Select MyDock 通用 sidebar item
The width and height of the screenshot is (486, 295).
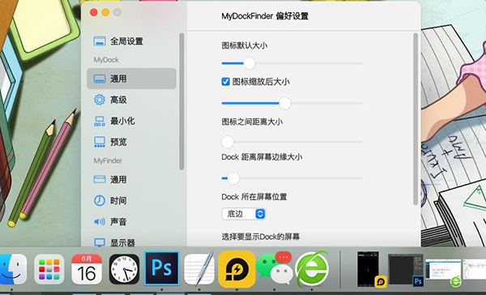coord(131,79)
